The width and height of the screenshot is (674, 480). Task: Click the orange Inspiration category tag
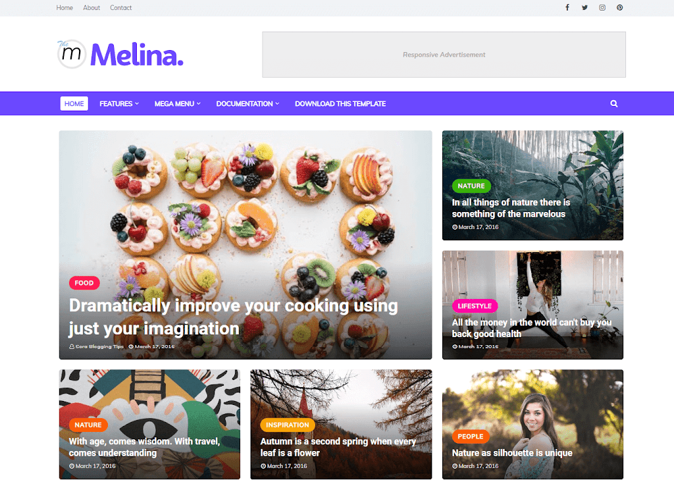click(288, 425)
